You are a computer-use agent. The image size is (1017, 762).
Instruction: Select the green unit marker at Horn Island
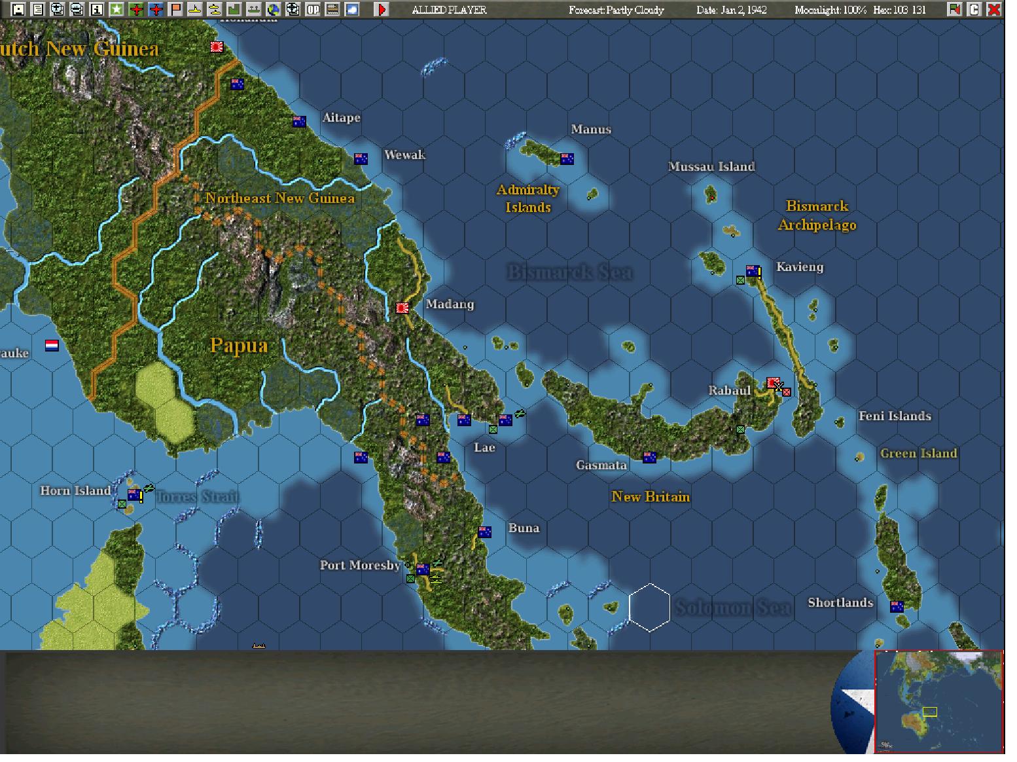[x=122, y=504]
